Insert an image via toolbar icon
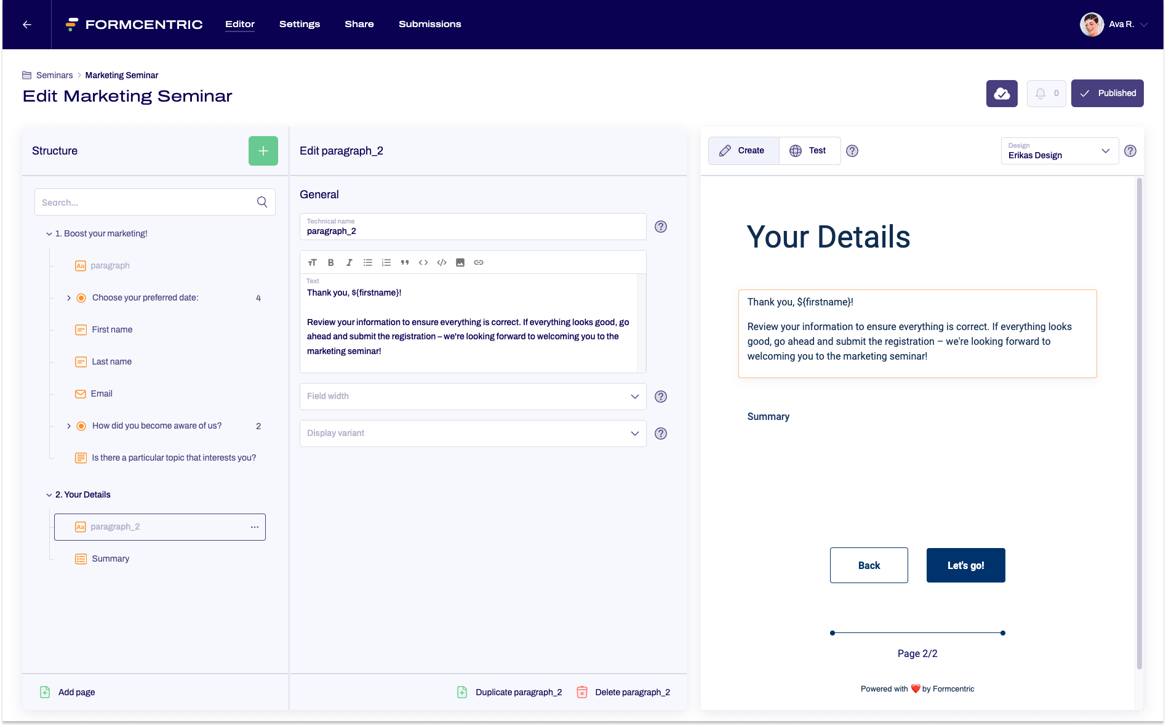 [x=460, y=262]
